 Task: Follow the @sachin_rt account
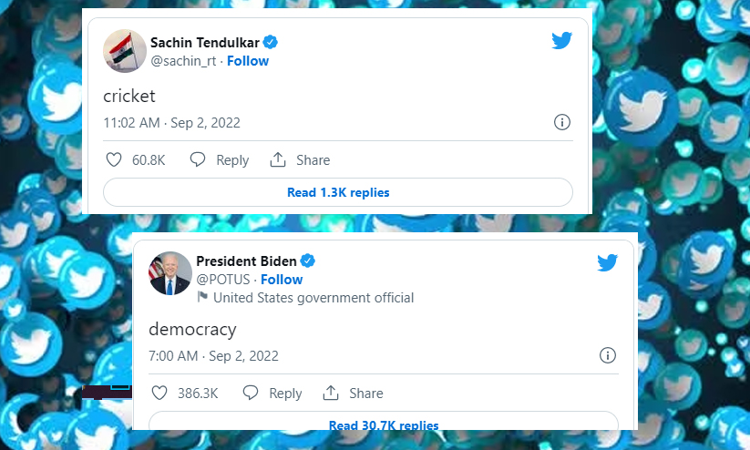(x=248, y=61)
